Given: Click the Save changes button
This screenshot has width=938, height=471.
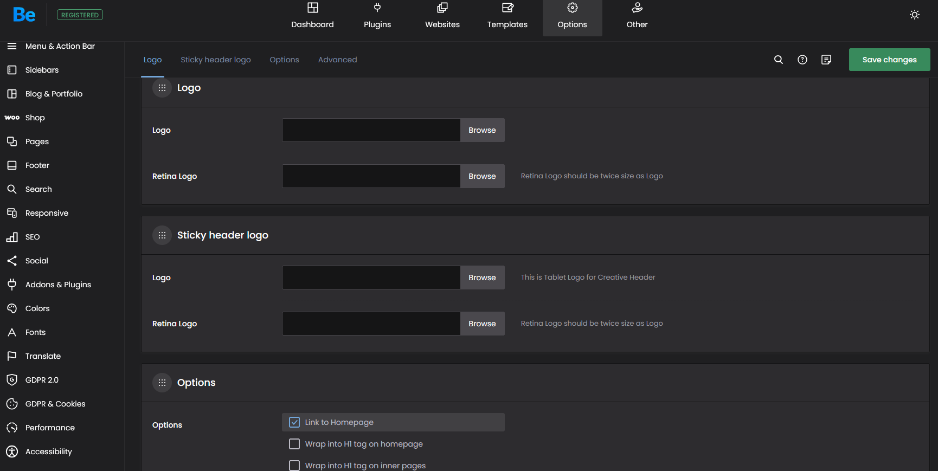Looking at the screenshot, I should (889, 60).
